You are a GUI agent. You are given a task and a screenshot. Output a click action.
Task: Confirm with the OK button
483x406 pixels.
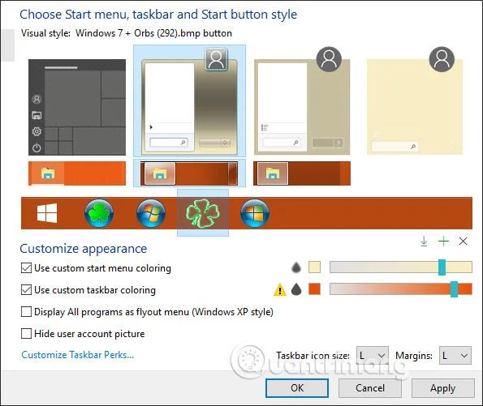tap(297, 388)
